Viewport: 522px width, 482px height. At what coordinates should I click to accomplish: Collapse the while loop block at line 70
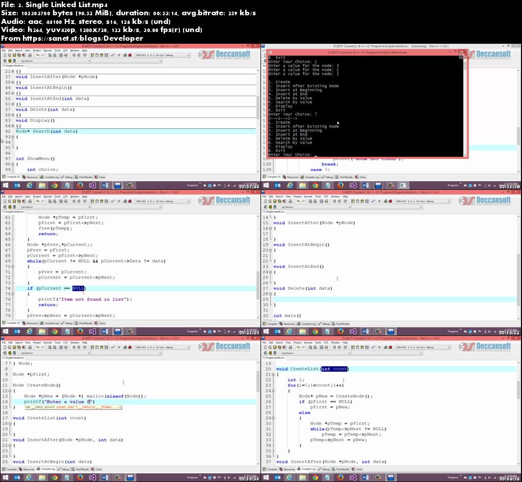[x=13, y=266]
